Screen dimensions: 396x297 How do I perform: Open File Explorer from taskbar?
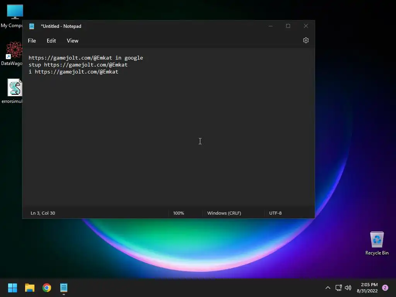[29, 288]
